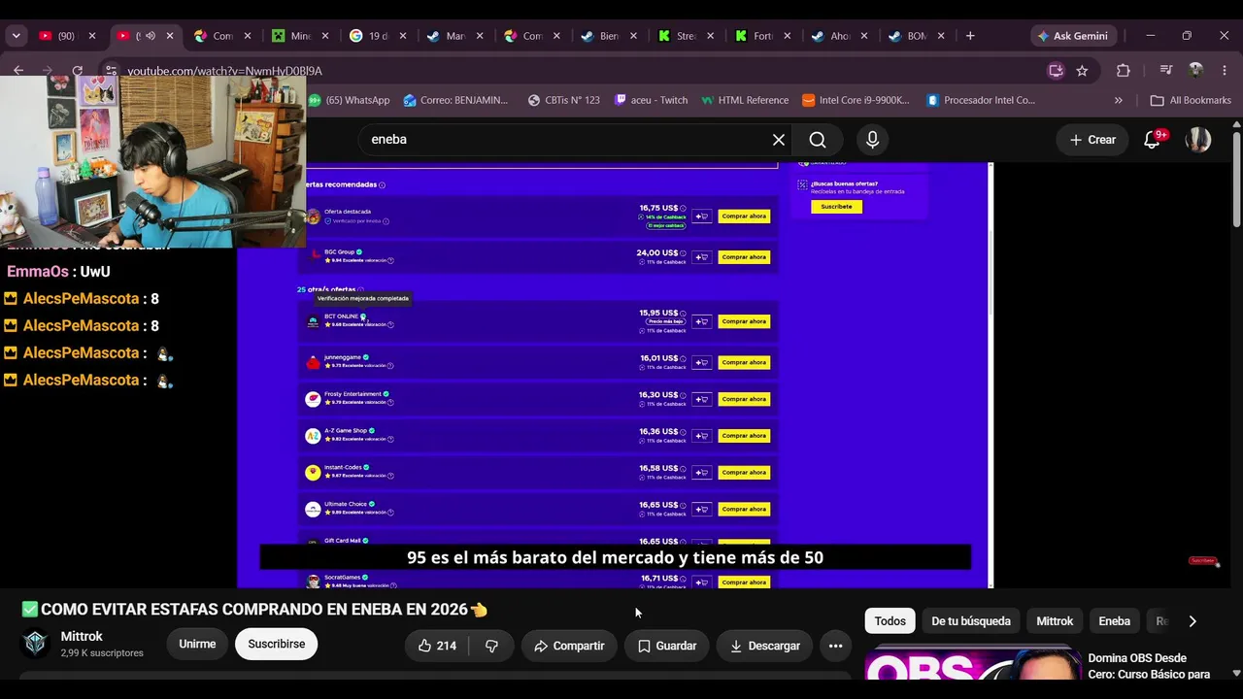
Task: Show more filter chips with the arrow
Action: click(1193, 621)
